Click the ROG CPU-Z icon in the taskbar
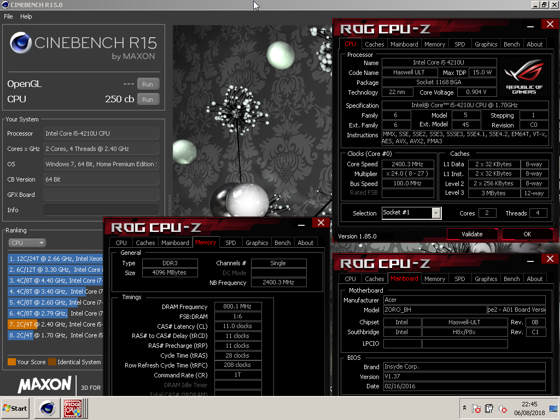560x420 pixels. [x=73, y=408]
